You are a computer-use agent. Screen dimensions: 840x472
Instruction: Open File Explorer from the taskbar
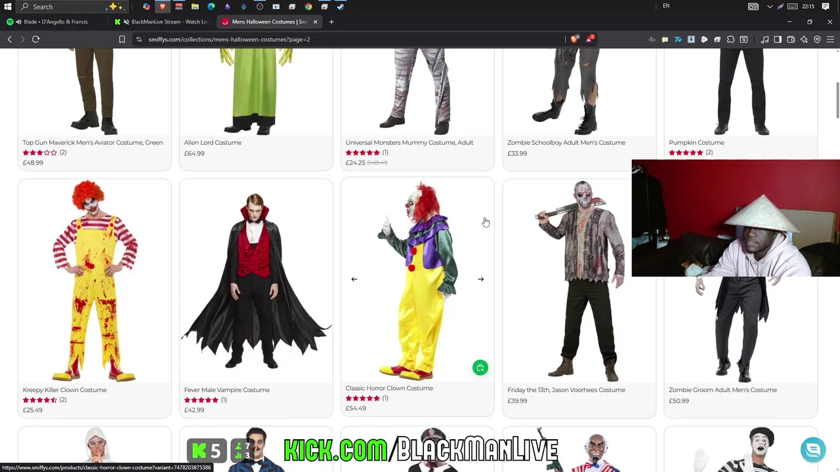click(195, 7)
